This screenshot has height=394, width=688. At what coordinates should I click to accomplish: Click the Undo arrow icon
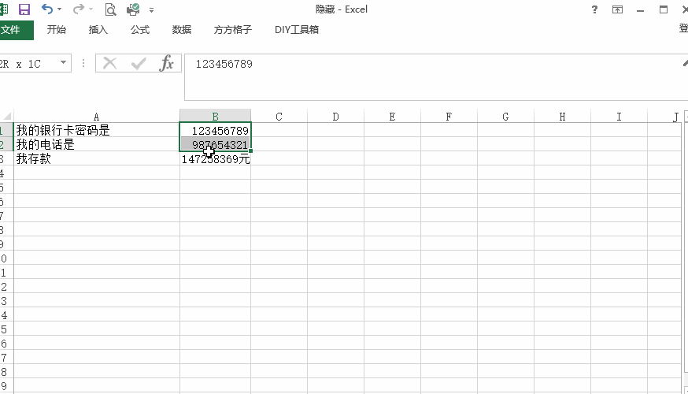(46, 9)
